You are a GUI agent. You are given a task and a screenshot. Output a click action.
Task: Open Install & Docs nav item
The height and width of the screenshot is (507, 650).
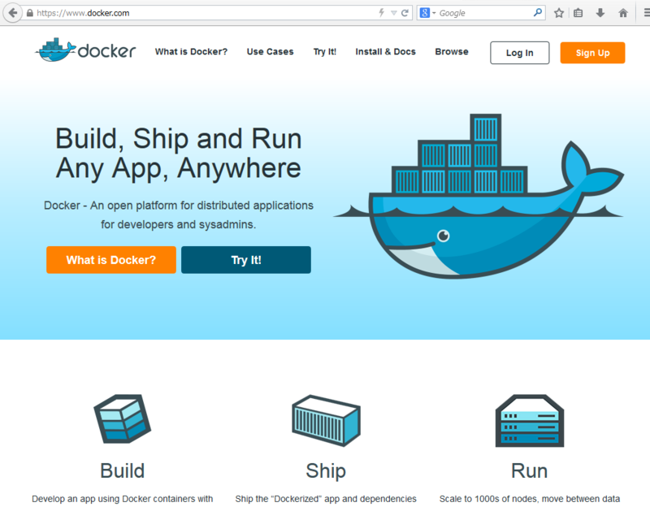(385, 52)
